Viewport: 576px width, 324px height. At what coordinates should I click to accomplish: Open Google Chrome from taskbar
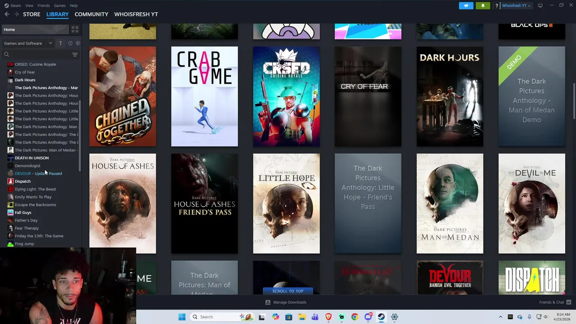355,317
